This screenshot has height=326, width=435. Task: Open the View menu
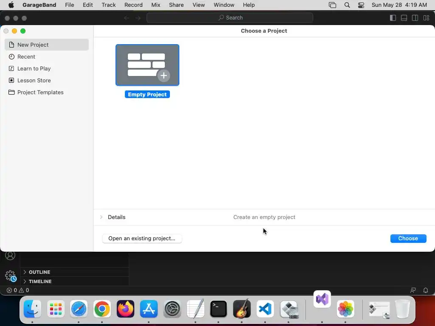tap(199, 5)
